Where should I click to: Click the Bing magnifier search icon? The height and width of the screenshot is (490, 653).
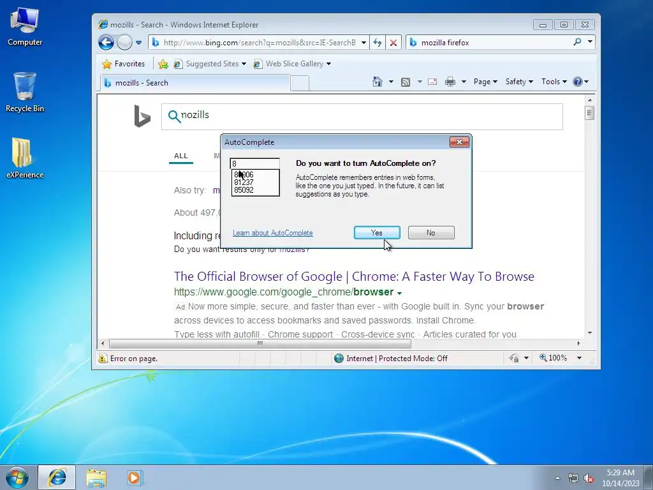174,116
